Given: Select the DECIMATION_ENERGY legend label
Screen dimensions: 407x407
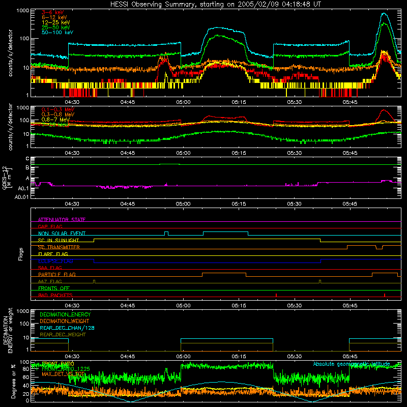Looking at the screenshot, I should pyautogui.click(x=65, y=314).
